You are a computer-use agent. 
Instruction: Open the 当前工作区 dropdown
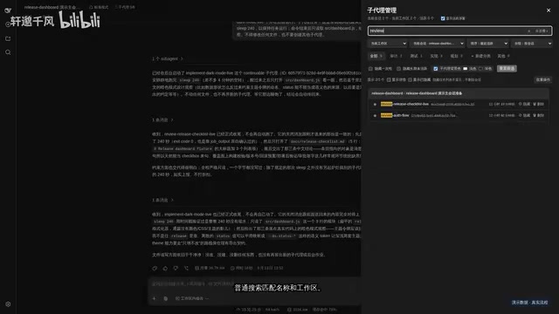388,44
